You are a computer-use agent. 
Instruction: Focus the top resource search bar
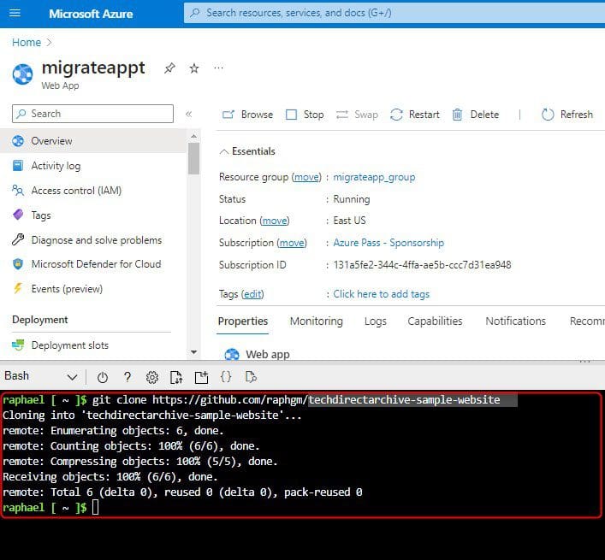pos(394,13)
